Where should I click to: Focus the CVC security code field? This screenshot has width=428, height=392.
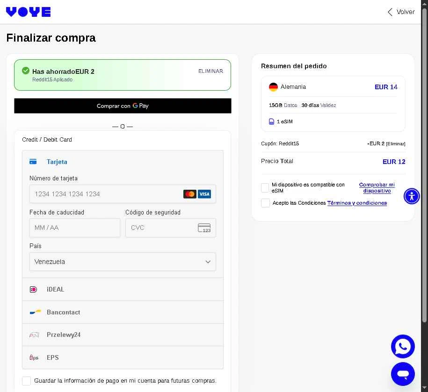click(171, 228)
